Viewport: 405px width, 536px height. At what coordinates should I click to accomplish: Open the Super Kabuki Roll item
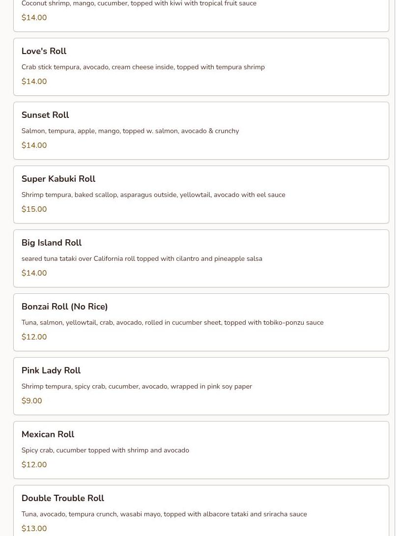click(58, 179)
